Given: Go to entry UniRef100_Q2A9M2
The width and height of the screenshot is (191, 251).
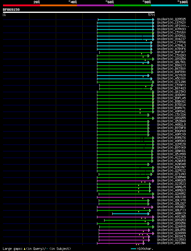Looking at the screenshot, I should tap(171, 194).
